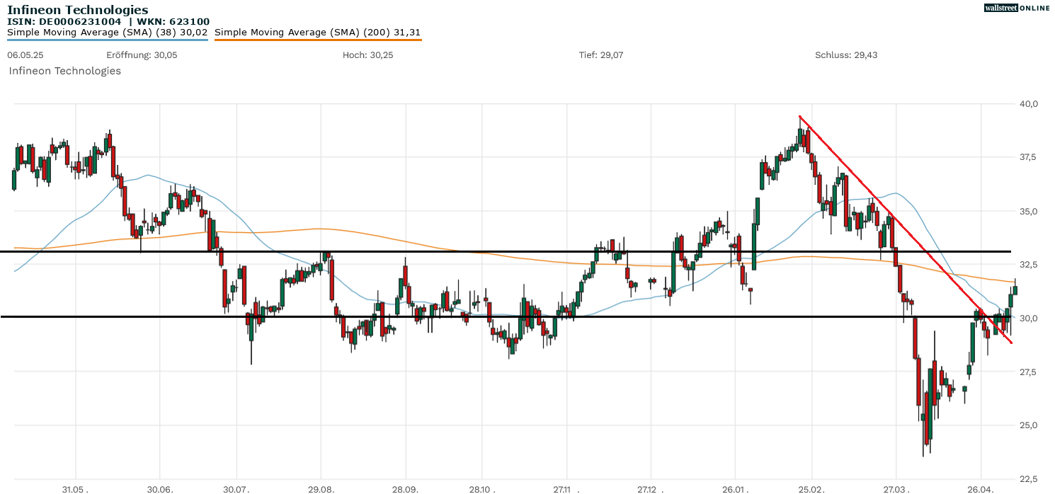
Task: Click the Infineon Technologies chart title
Action: (x=78, y=10)
